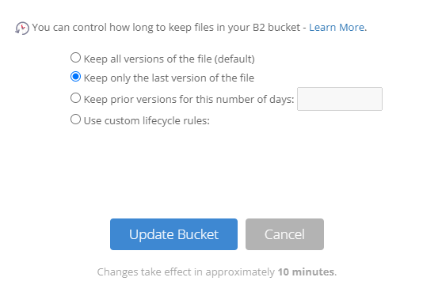The height and width of the screenshot is (300, 442).
Task: Cancel the lifecycle settings dialog
Action: pyautogui.click(x=284, y=234)
